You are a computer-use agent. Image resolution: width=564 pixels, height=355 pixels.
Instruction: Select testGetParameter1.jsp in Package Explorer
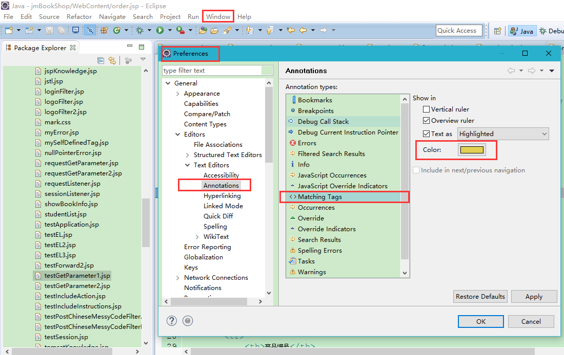pyautogui.click(x=73, y=276)
